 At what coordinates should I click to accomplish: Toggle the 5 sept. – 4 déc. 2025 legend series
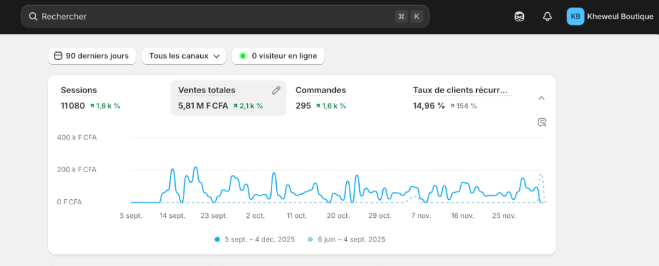click(255, 239)
